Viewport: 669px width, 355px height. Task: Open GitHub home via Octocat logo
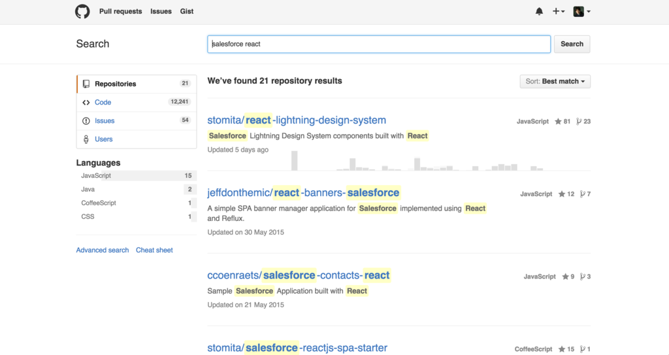tap(82, 12)
